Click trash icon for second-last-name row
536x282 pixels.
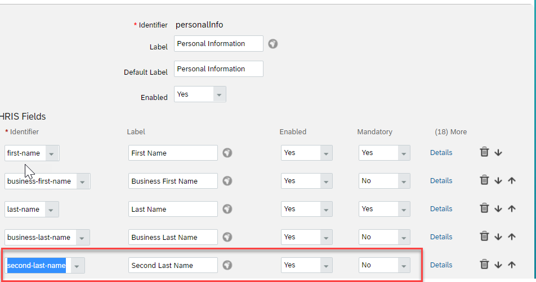484,264
